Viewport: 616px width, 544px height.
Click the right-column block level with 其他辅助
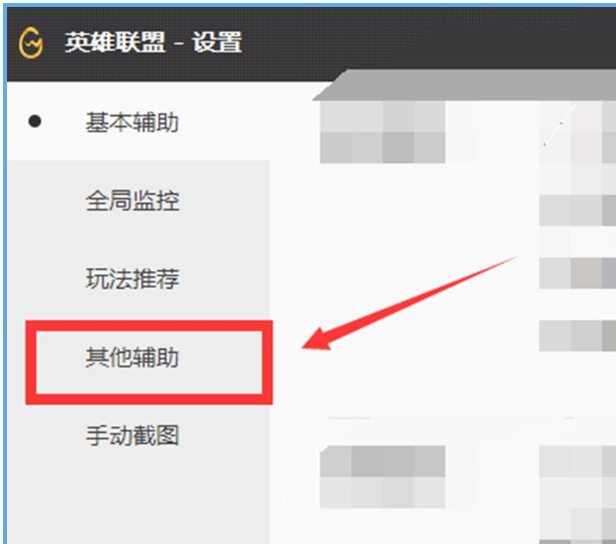[578, 336]
